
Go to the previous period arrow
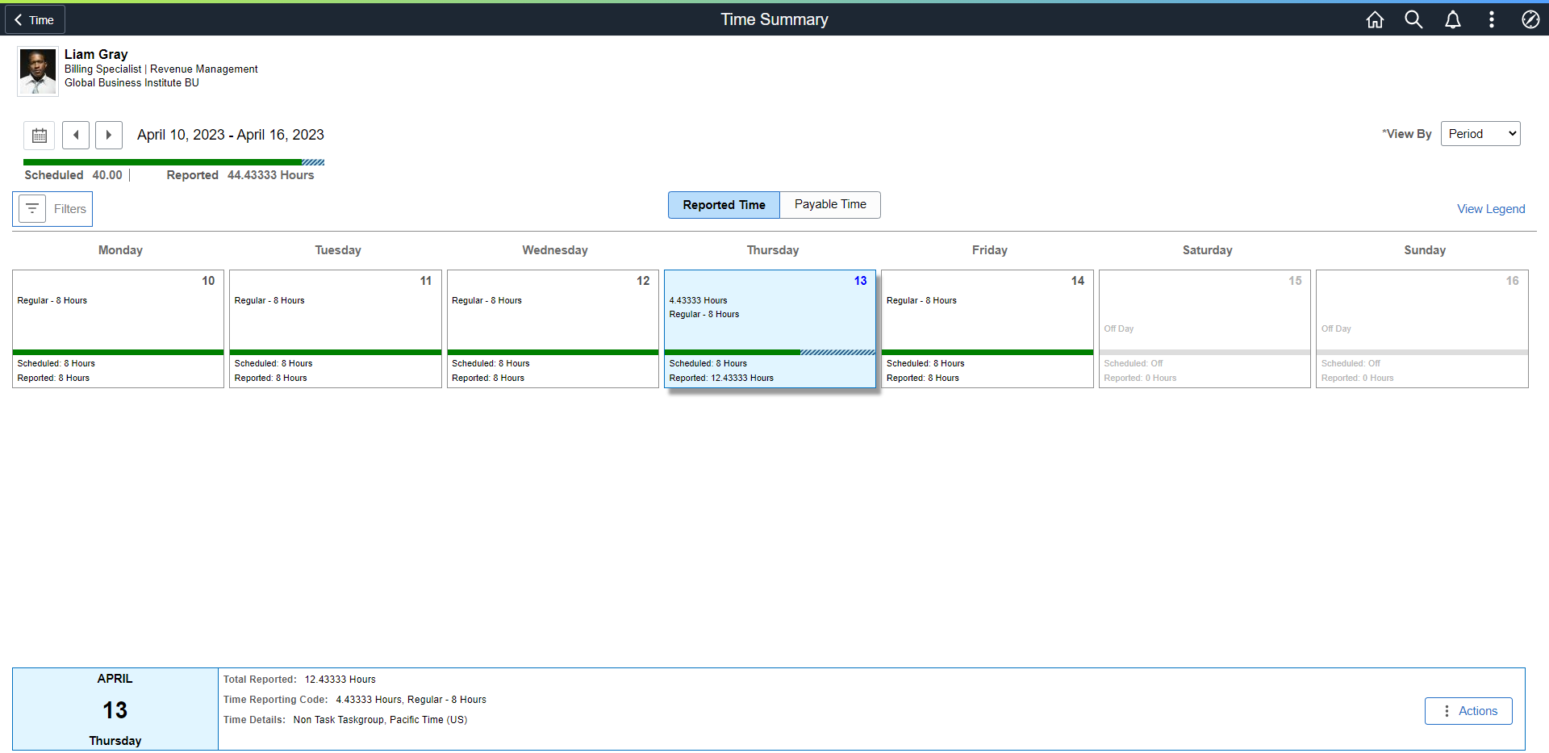click(x=76, y=135)
